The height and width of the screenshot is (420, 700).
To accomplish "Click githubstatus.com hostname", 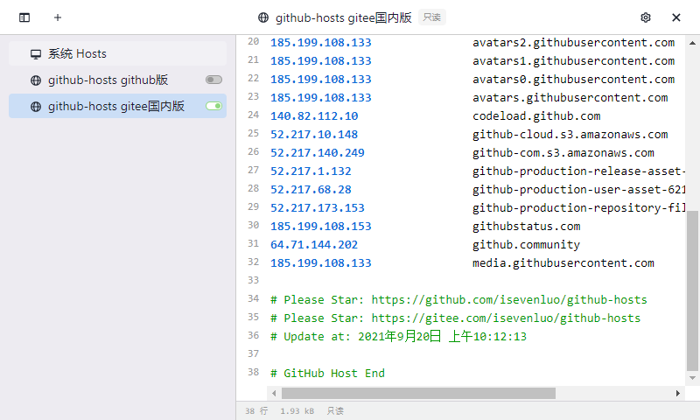I will coord(527,227).
